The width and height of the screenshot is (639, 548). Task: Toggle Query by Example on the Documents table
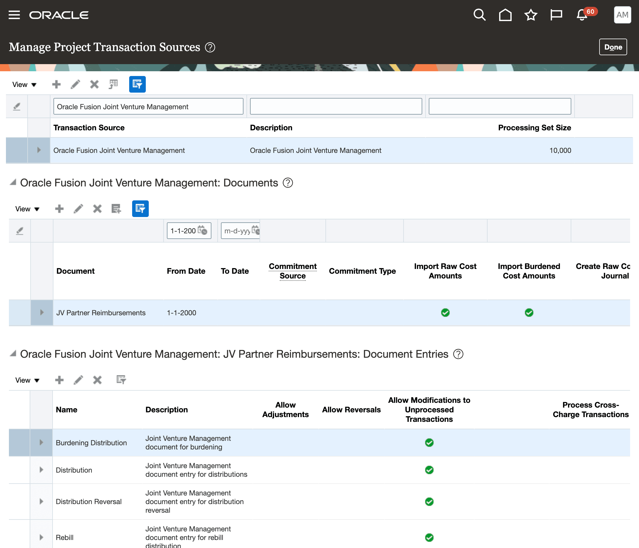pyautogui.click(x=140, y=209)
